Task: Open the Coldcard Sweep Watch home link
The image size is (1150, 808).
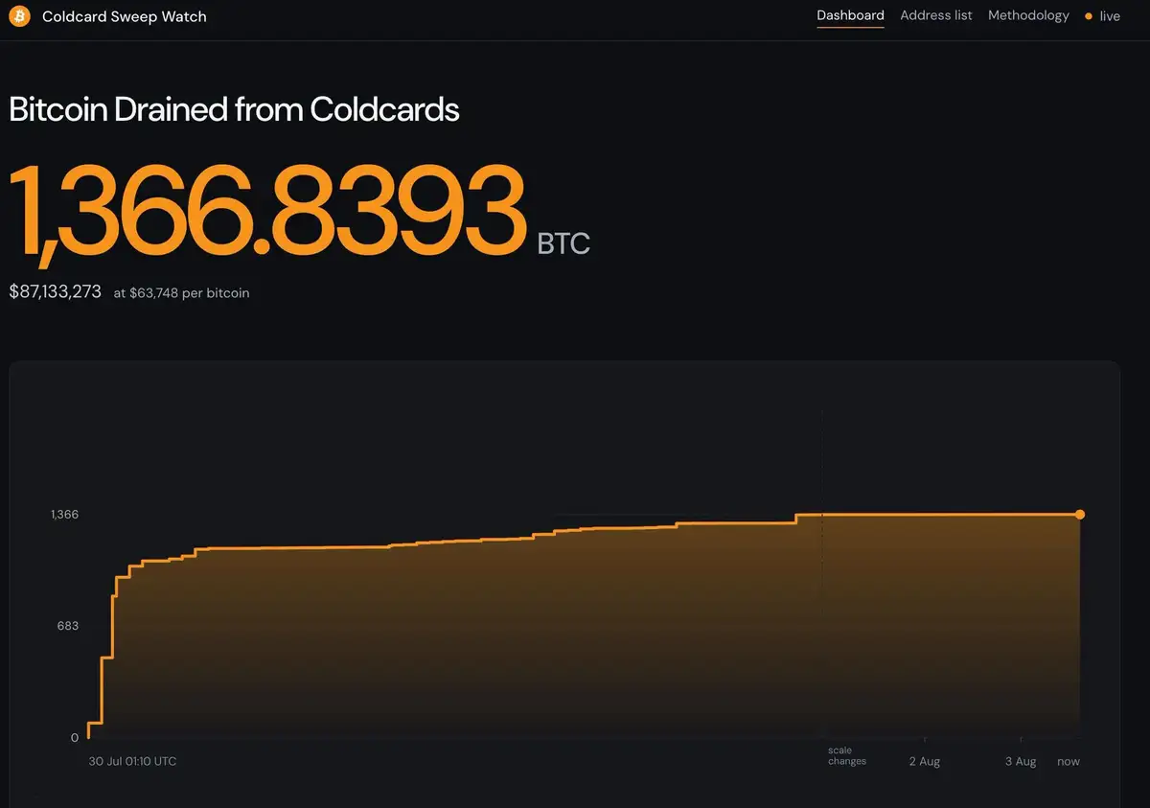Action: click(124, 16)
